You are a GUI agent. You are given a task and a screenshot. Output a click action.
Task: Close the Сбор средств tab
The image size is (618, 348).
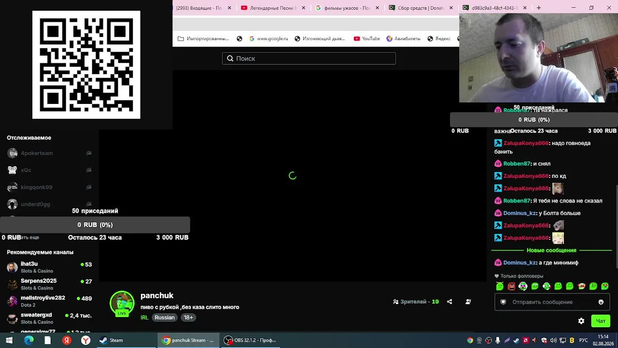point(451,8)
